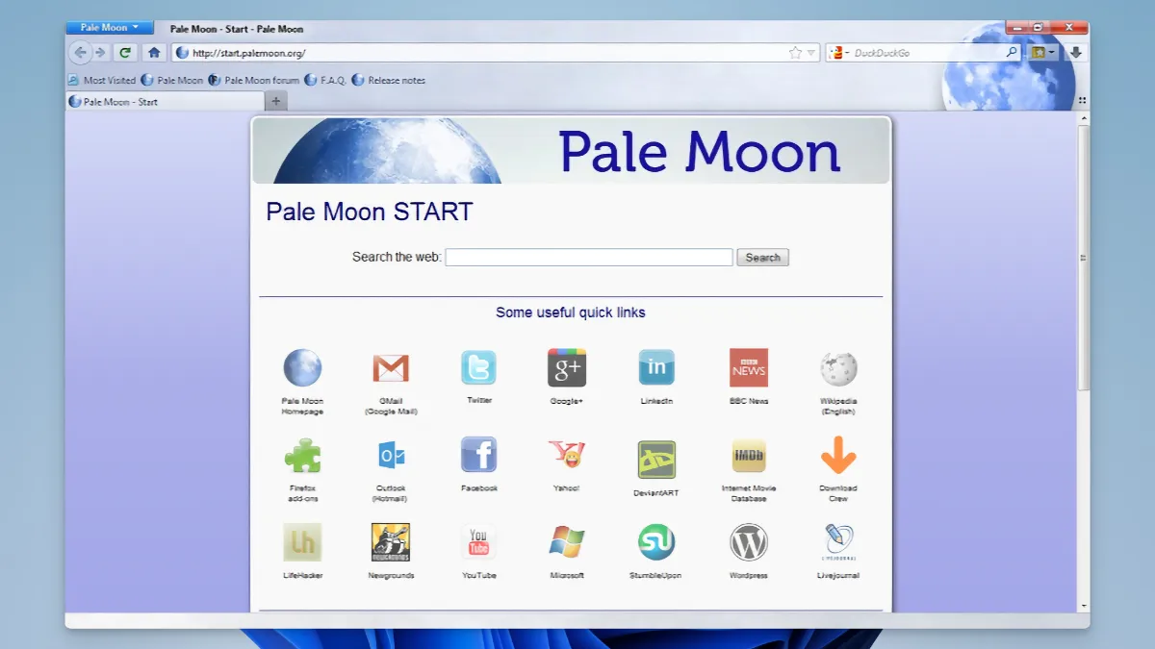Viewport: 1155px width, 649px height.
Task: Open Facebook via its quick link icon
Action: [478, 454]
